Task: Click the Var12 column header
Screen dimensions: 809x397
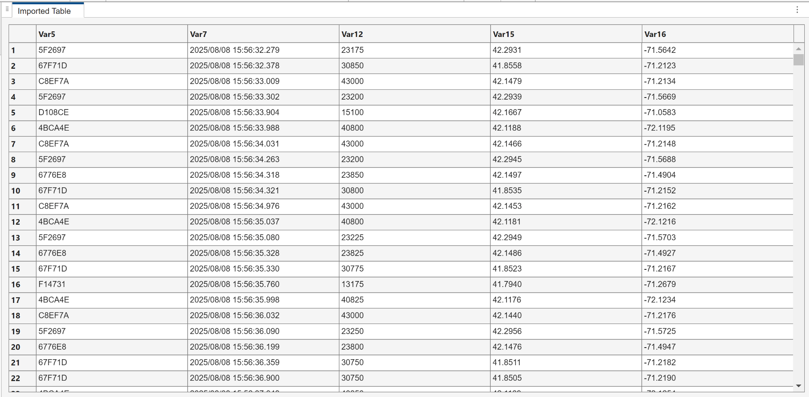Action: point(414,34)
